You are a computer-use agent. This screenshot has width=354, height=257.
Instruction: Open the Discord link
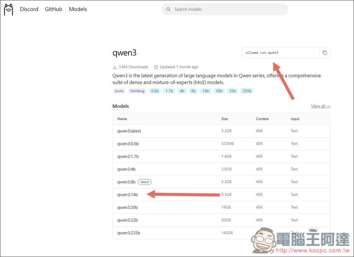click(29, 9)
